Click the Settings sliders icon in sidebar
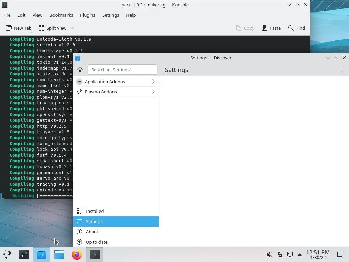 [79, 221]
